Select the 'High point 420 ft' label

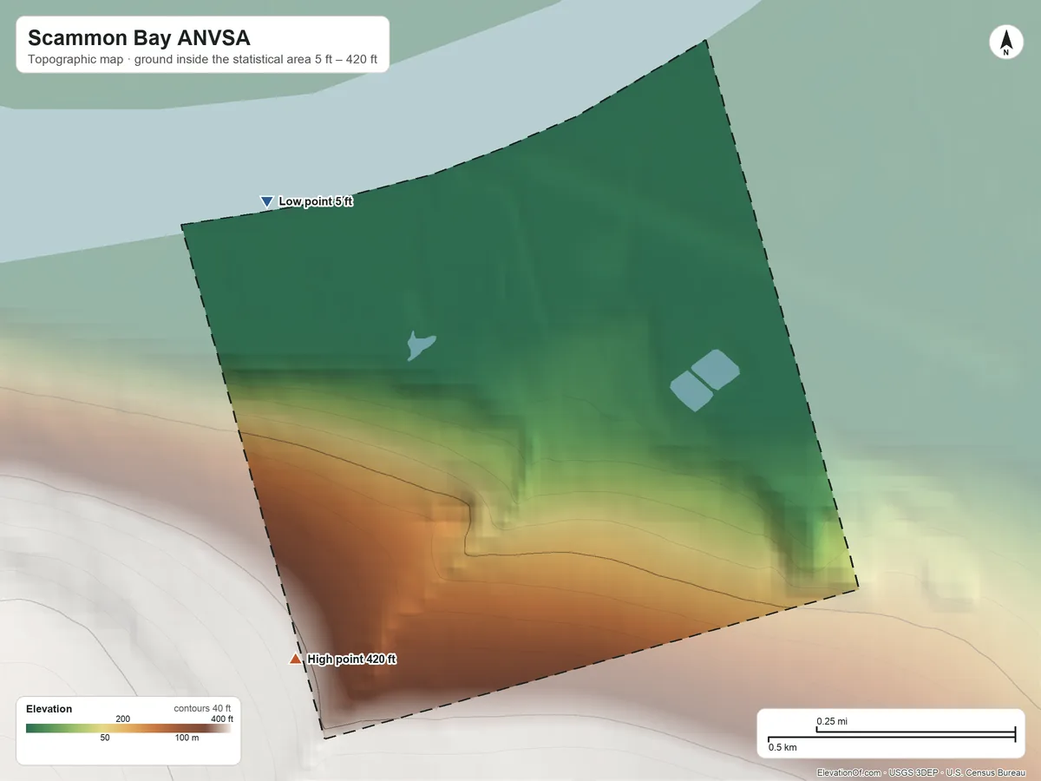pyautogui.click(x=351, y=660)
